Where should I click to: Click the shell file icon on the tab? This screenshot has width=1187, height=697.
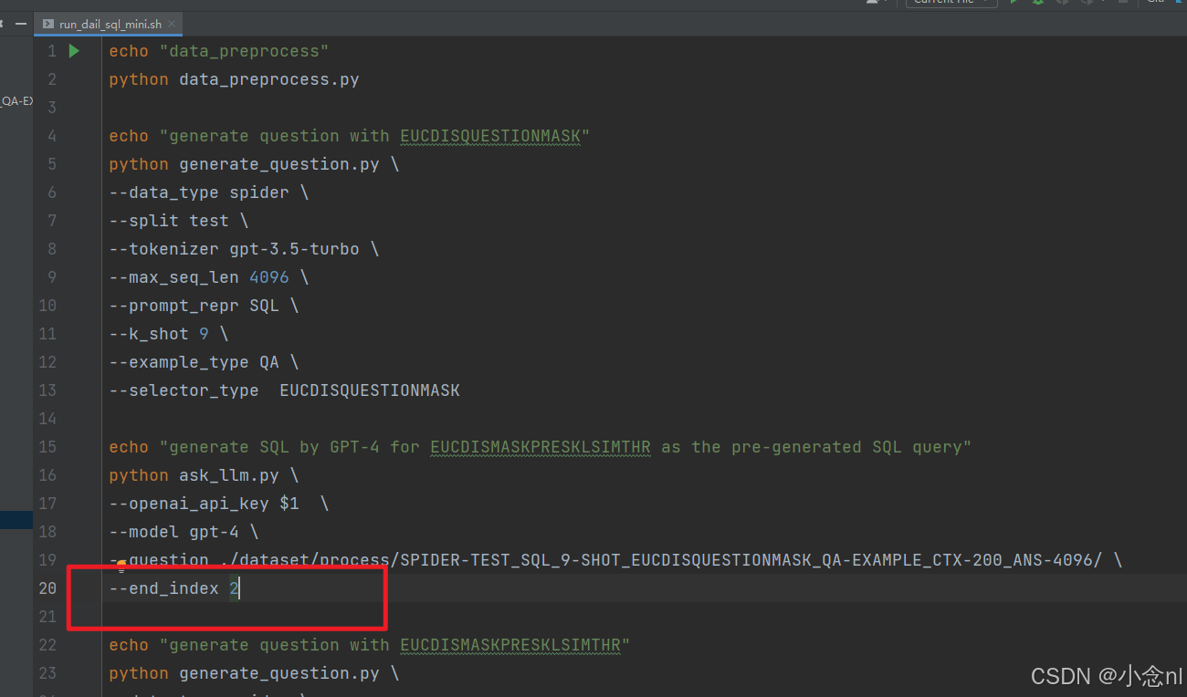tap(48, 25)
